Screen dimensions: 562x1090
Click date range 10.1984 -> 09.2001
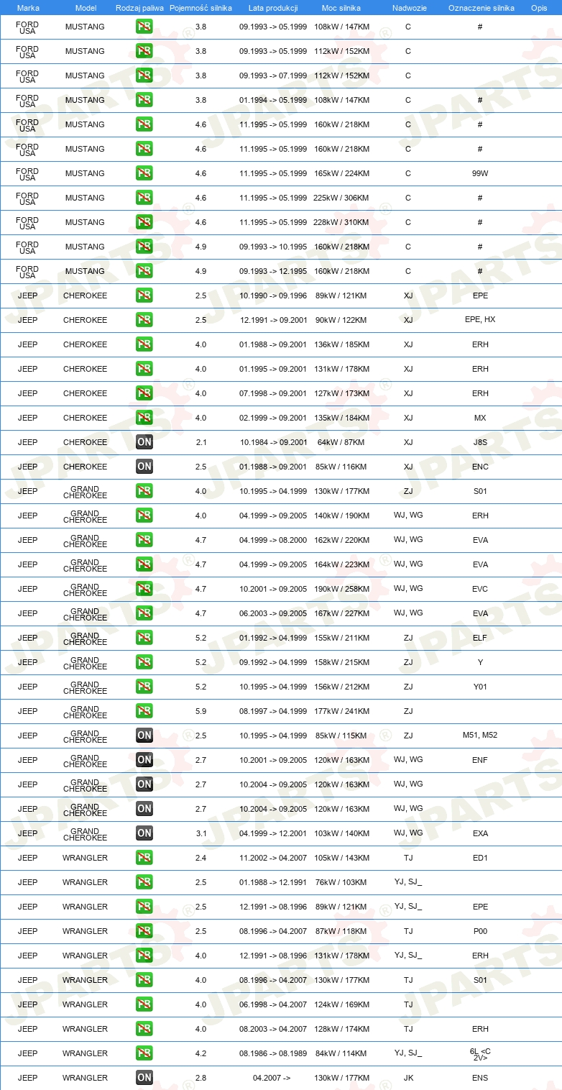coord(273,442)
